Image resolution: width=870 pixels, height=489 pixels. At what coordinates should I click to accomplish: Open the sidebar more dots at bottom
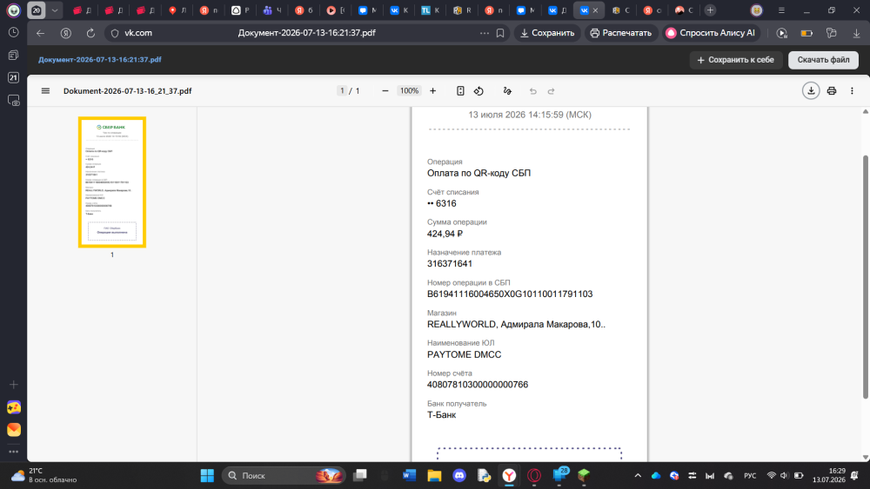pyautogui.click(x=13, y=452)
